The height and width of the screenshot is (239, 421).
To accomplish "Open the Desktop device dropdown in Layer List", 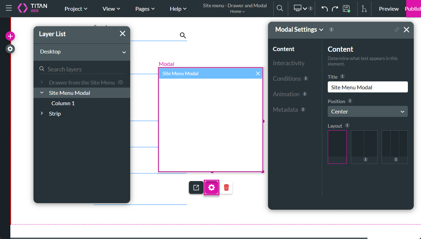I will pos(82,52).
